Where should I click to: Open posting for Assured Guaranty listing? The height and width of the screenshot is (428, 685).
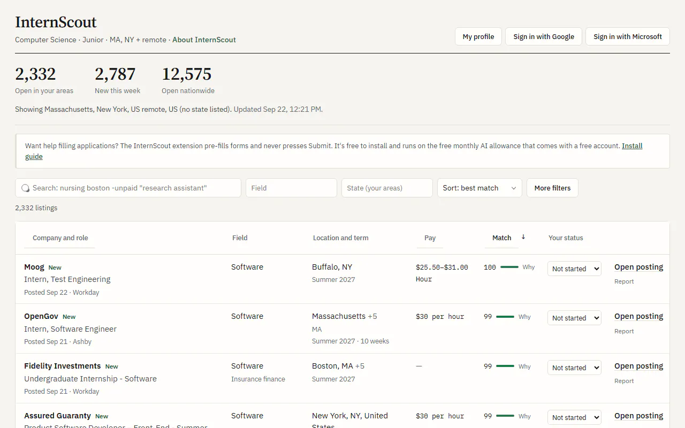tap(638, 416)
